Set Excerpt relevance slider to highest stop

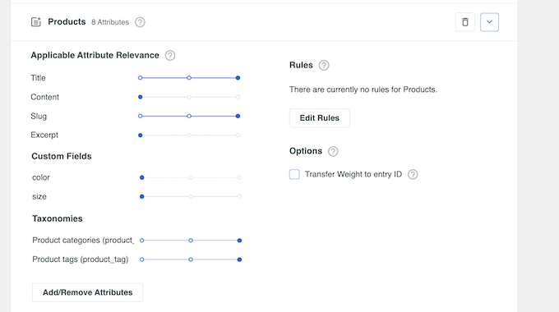coord(238,135)
